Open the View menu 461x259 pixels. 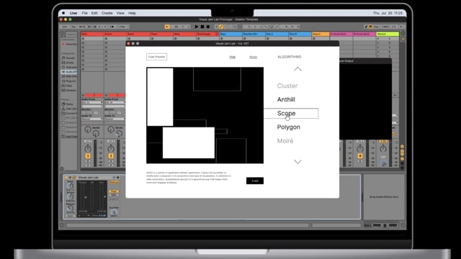pos(120,13)
